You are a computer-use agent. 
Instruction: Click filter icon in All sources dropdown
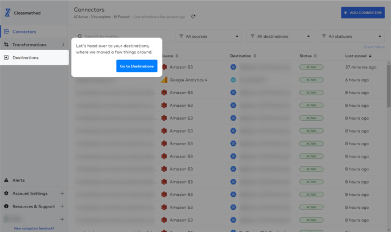[x=181, y=36]
